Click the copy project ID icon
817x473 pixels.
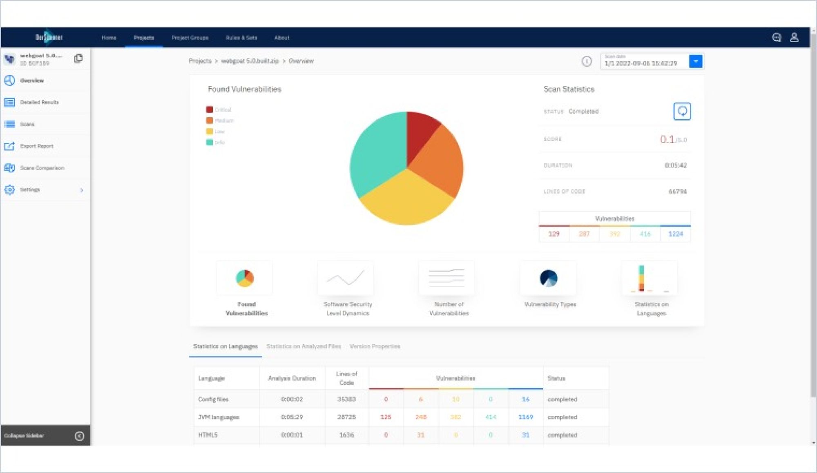click(x=78, y=58)
